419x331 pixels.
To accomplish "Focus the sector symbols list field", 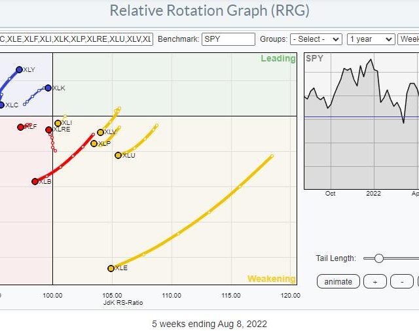I will click(76, 39).
